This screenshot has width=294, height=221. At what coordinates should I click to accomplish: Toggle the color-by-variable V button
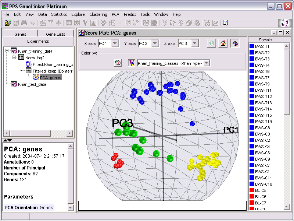[x=131, y=63]
